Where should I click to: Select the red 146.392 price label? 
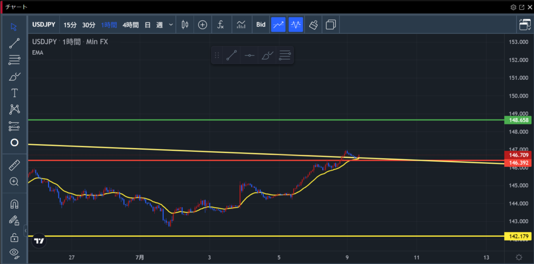click(x=518, y=163)
